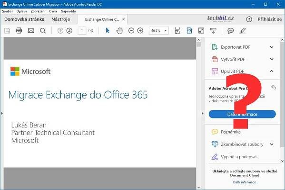This screenshot has width=285, height=190.
Task: Expand Vytvořit PDF chevron
Action: tap(272, 59)
